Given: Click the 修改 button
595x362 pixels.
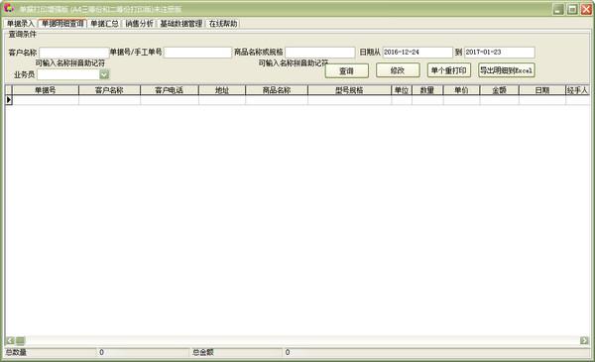Looking at the screenshot, I should [x=398, y=70].
